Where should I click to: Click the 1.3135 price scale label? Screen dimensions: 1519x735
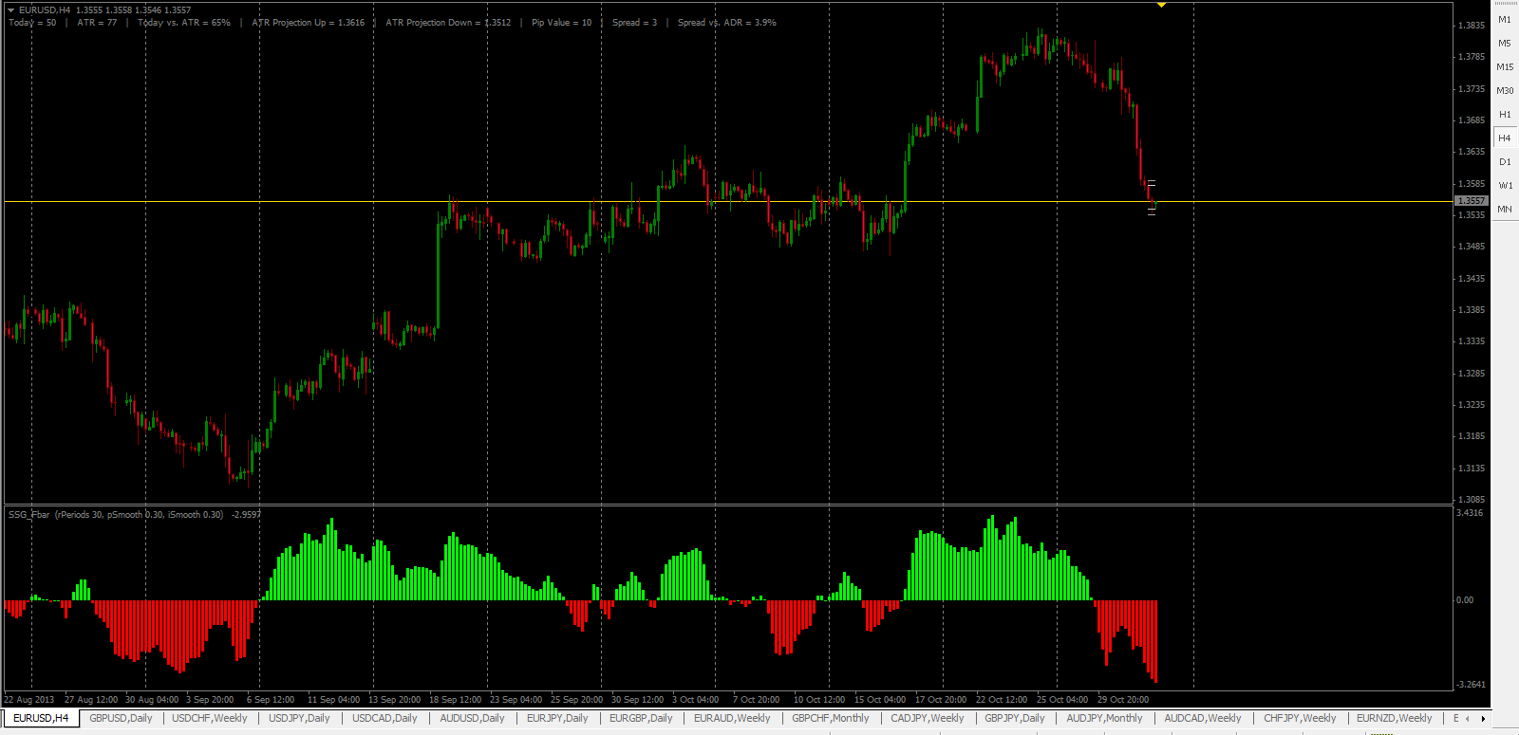(x=1472, y=469)
